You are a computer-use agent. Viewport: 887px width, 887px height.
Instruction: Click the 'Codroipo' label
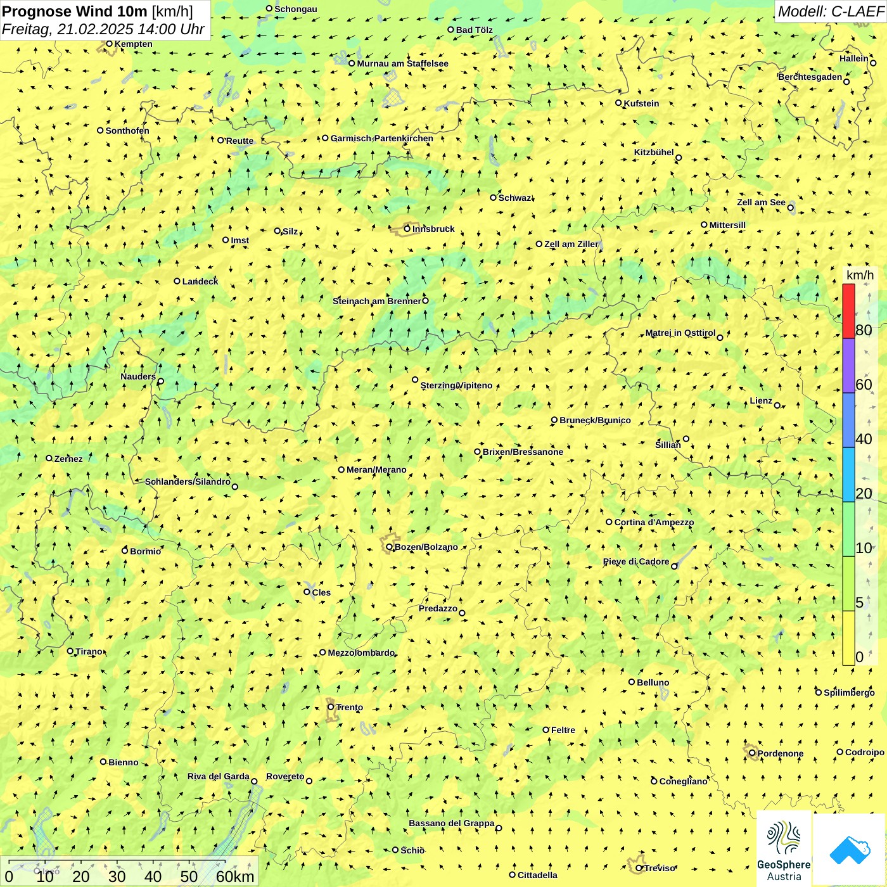coord(865,752)
